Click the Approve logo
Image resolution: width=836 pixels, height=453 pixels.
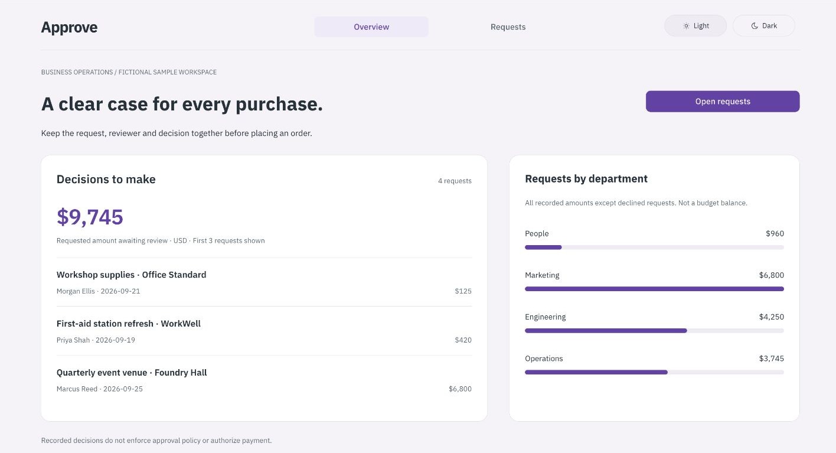tap(69, 27)
